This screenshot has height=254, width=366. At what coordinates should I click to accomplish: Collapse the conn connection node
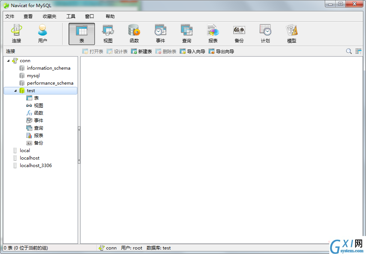(x=8, y=61)
